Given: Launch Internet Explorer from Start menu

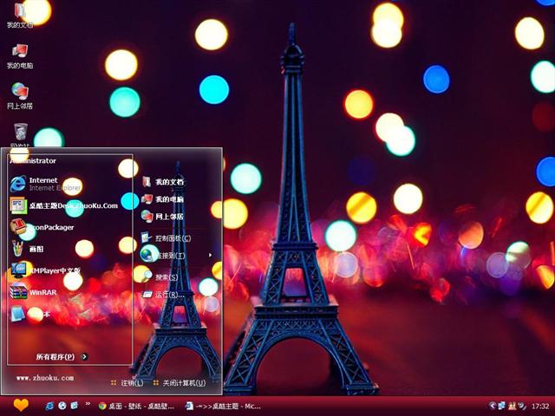Looking at the screenshot, I should (x=46, y=184).
